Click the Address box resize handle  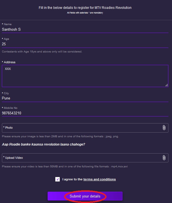point(166,85)
